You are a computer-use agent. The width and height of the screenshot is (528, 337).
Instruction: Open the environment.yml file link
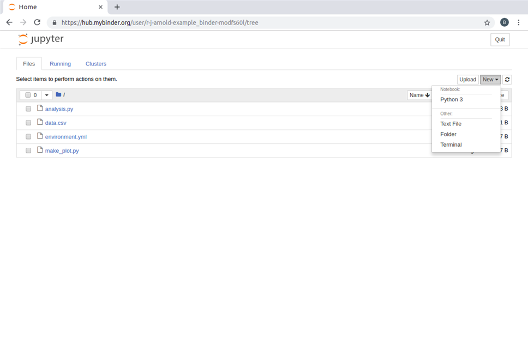tap(65, 137)
